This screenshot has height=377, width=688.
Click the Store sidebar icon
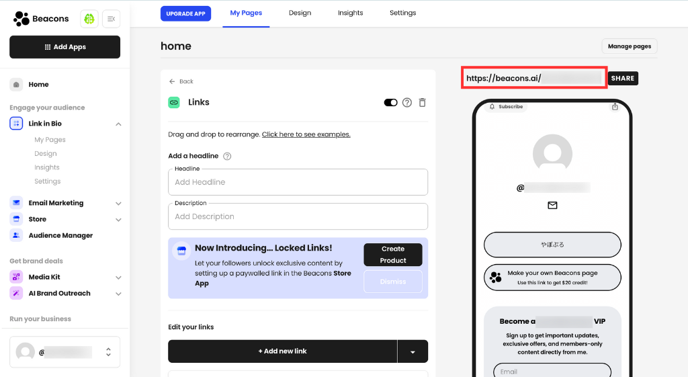coord(16,219)
